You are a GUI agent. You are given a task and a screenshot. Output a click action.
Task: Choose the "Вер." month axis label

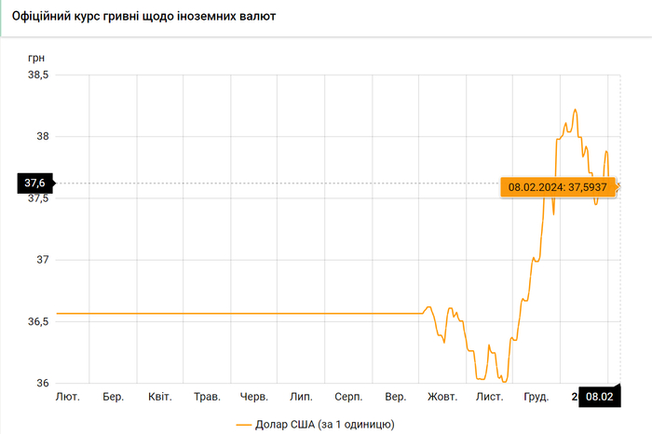pos(395,397)
